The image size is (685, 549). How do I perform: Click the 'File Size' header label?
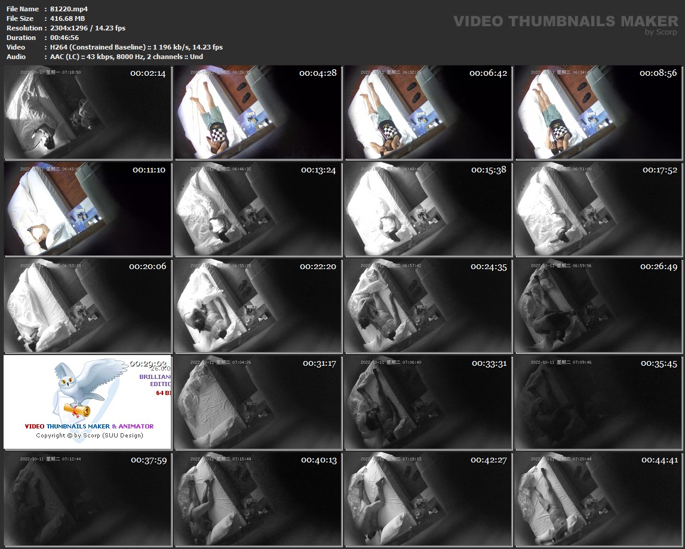[20, 18]
